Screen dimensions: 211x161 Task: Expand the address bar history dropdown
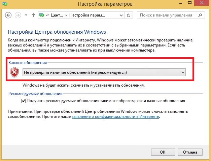pyautogui.click(x=121, y=15)
